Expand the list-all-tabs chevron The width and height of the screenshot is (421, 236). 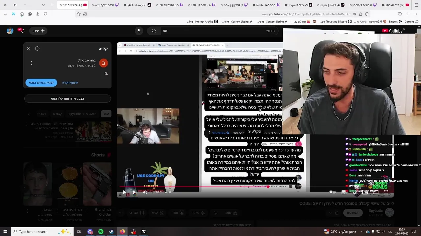[x=43, y=5]
